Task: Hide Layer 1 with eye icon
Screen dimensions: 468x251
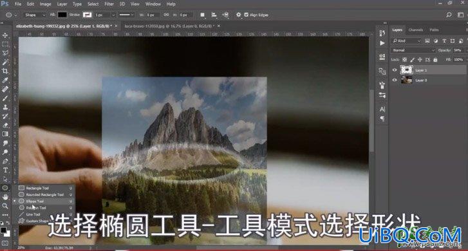Action: coord(395,70)
